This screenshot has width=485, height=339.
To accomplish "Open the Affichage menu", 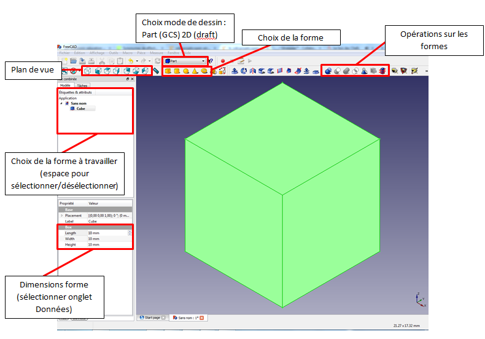I will (x=98, y=53).
